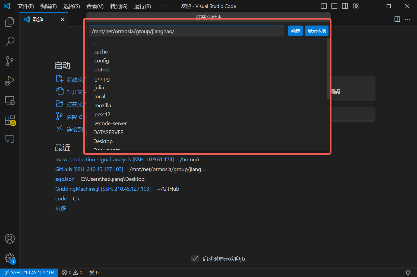Toggle bottom panel layout icon
This screenshot has width=417, height=277.
(334, 6)
